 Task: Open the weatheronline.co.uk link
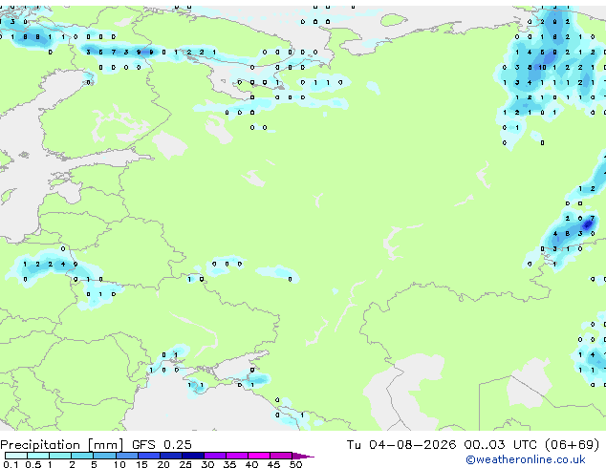[x=526, y=459]
